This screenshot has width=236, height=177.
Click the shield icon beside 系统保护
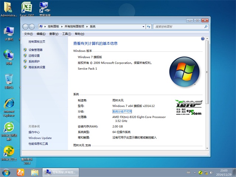tap(25, 61)
